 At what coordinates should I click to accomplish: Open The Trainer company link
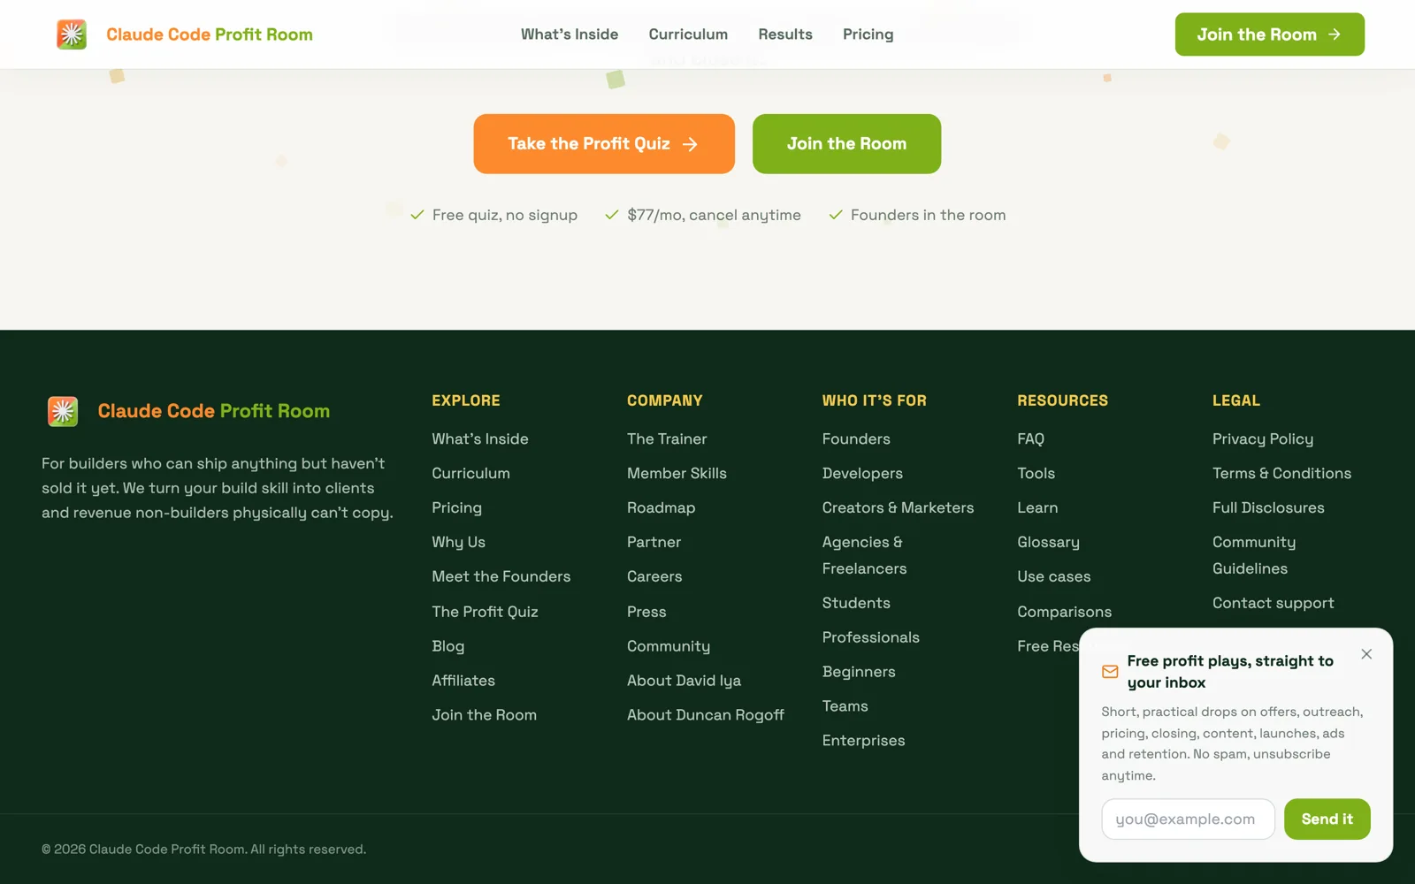click(x=667, y=439)
